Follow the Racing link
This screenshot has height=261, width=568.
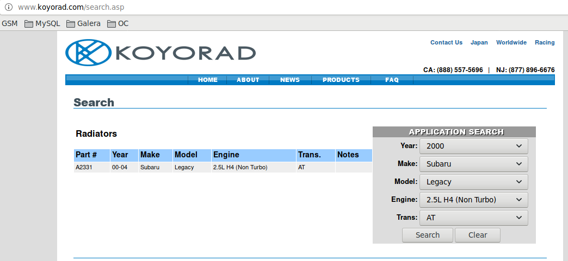545,42
